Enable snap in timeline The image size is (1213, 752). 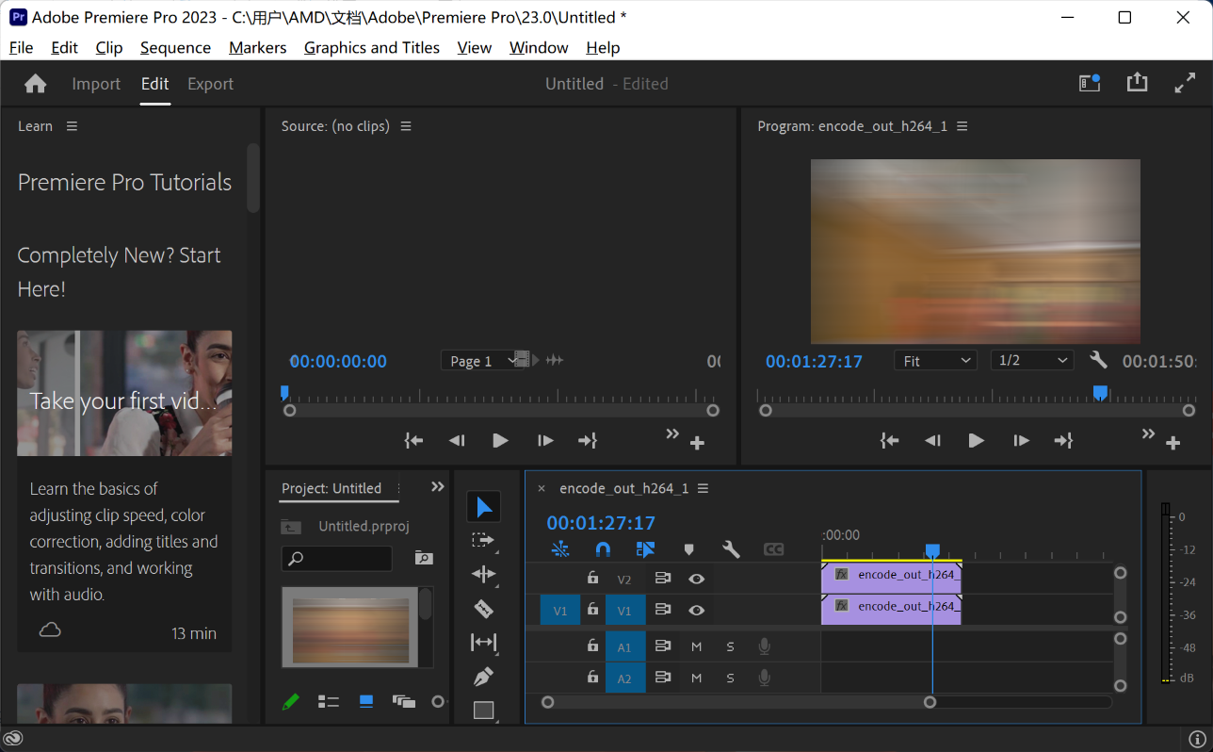[x=603, y=549]
